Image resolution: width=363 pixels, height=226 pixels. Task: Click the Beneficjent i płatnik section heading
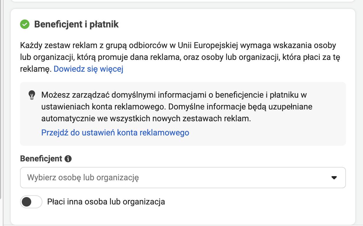coord(76,24)
